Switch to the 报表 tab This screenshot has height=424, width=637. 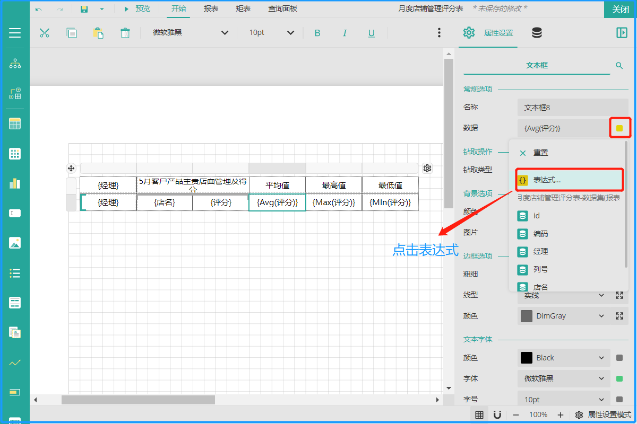pyautogui.click(x=211, y=9)
